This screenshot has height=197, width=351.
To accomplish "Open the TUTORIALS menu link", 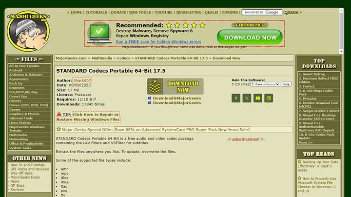I will tap(97, 13).
